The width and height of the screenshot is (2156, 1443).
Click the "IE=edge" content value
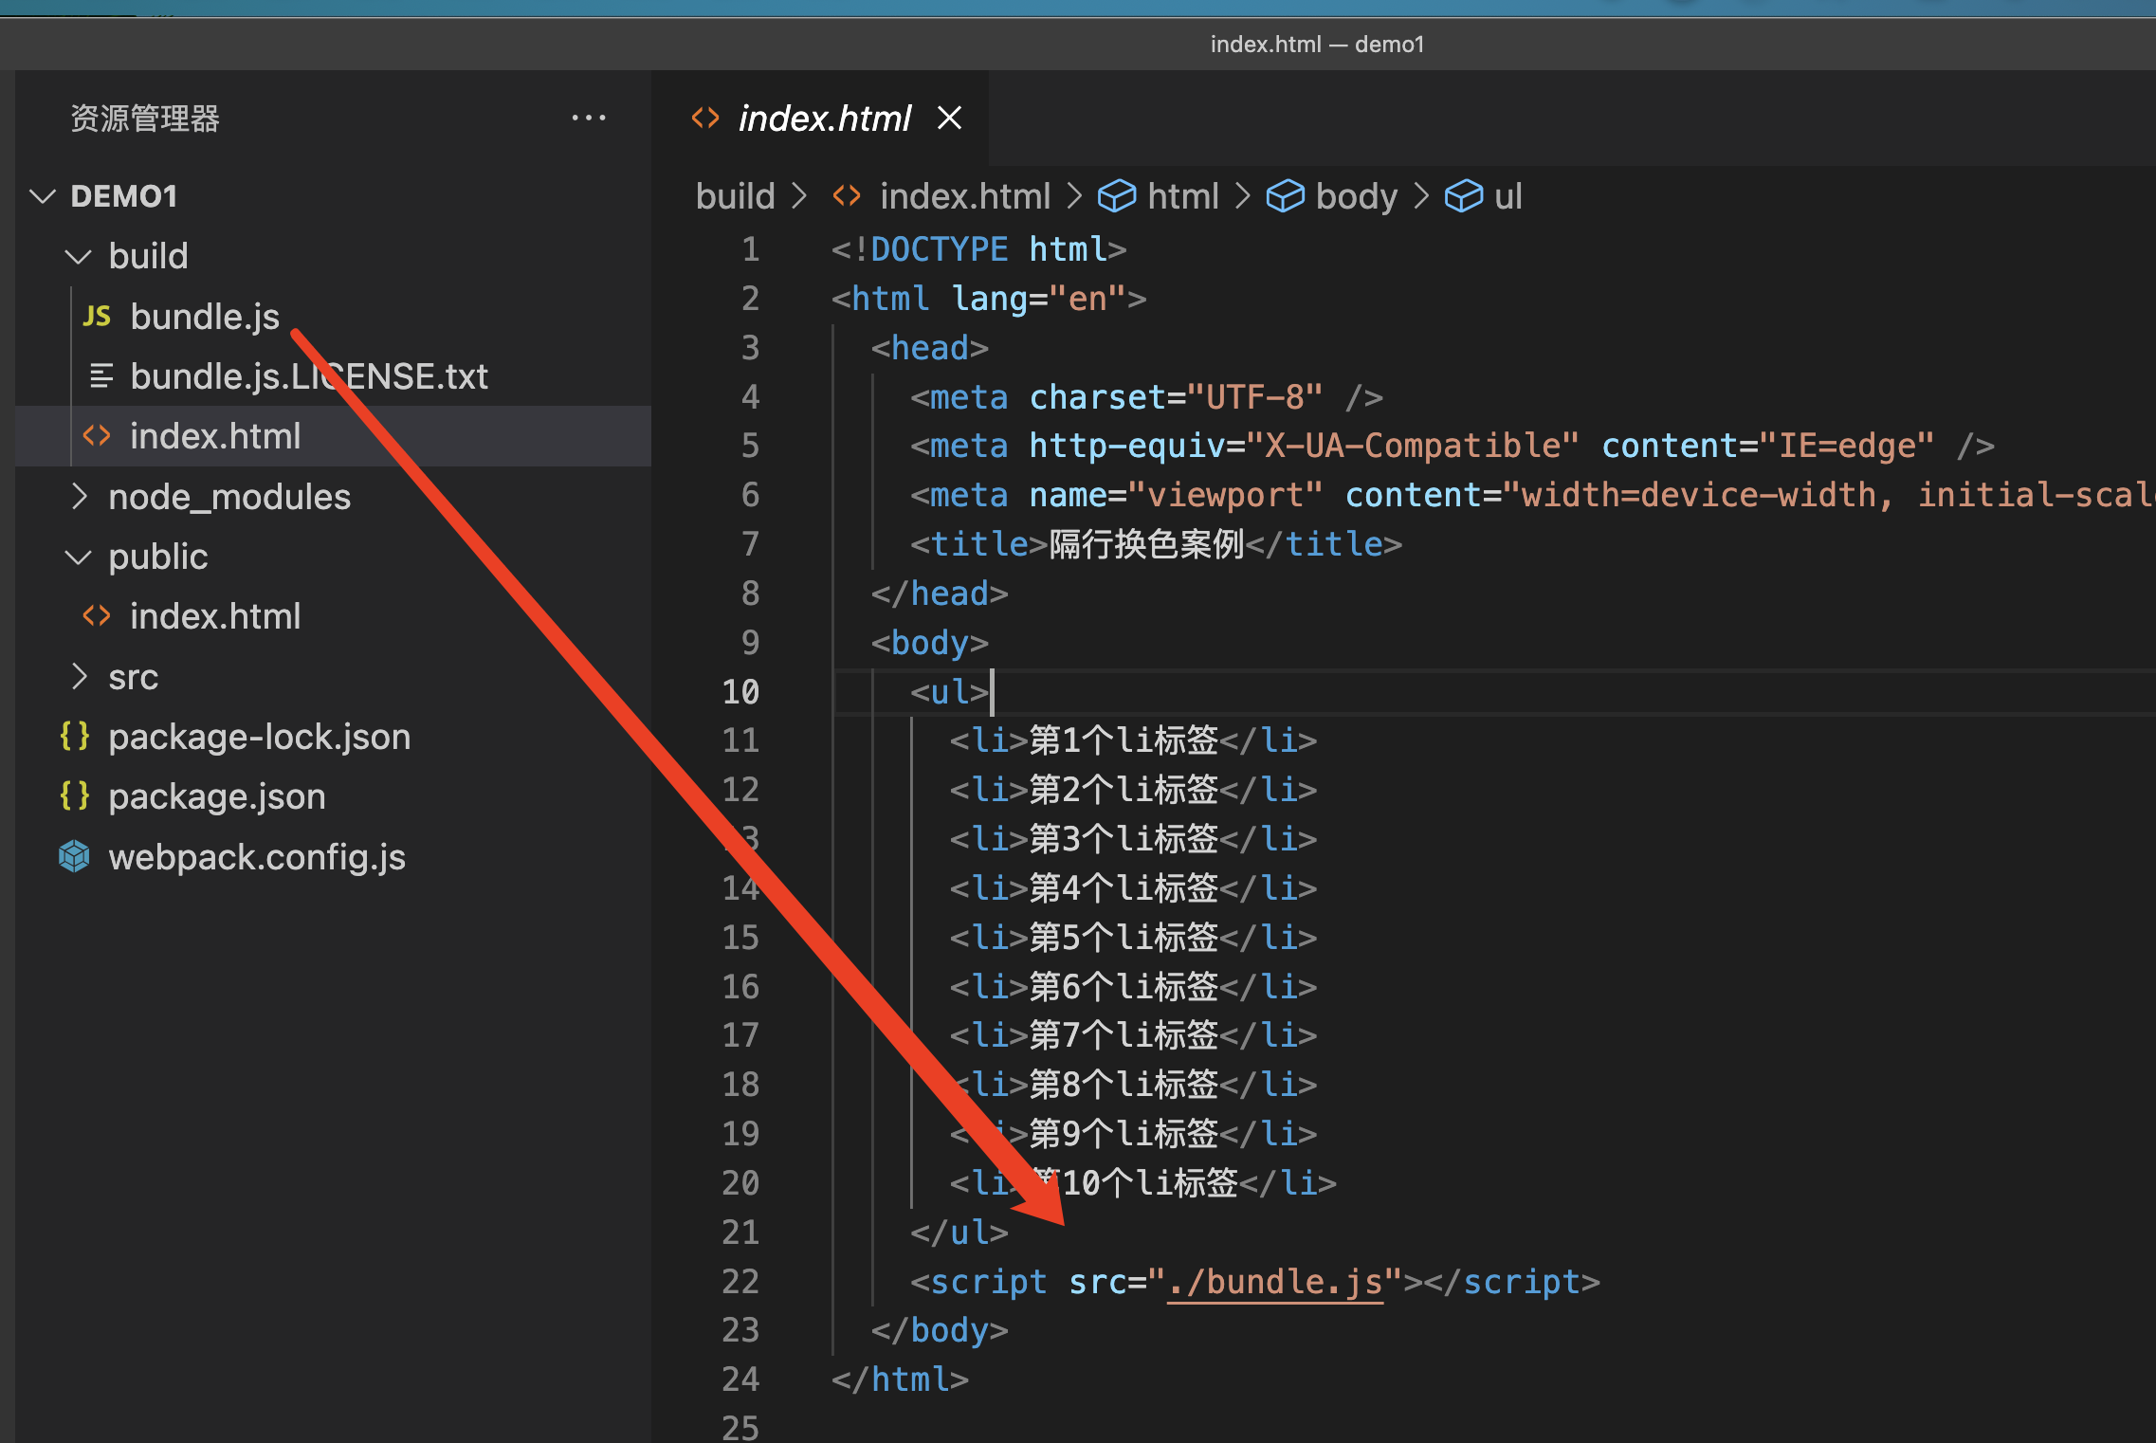1847,446
